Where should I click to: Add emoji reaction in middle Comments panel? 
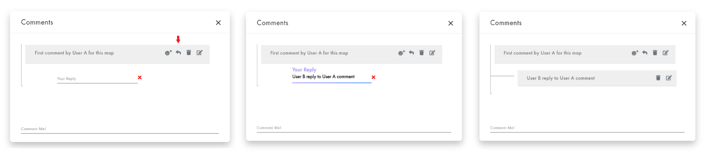402,53
